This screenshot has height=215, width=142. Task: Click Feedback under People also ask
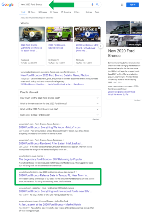[x=96, y=119]
